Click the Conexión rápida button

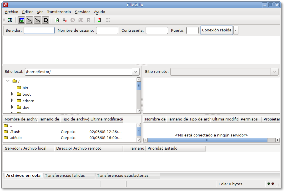(x=217, y=30)
